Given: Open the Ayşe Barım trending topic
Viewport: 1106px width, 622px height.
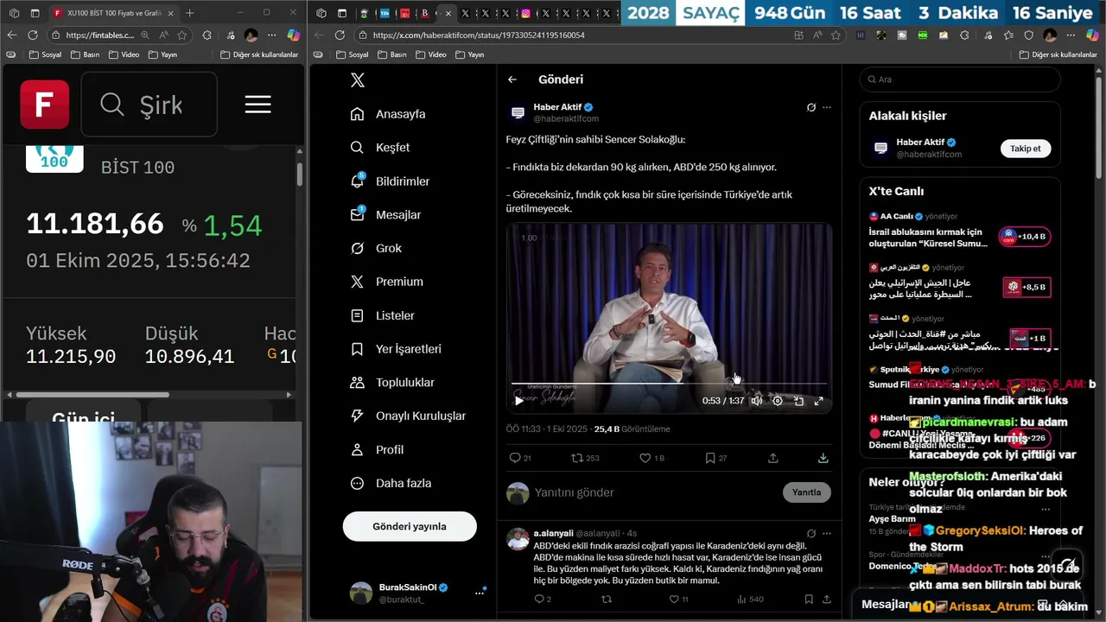Looking at the screenshot, I should pyautogui.click(x=892, y=519).
